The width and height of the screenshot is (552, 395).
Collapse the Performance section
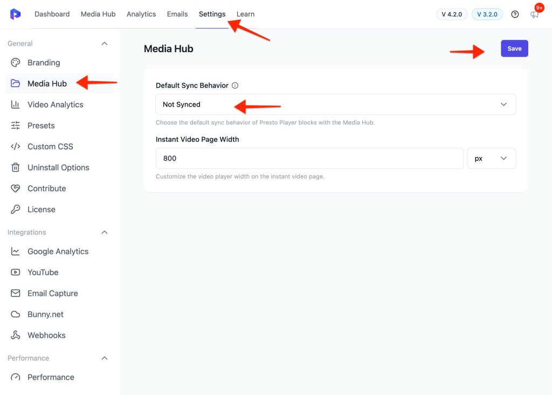click(x=104, y=358)
